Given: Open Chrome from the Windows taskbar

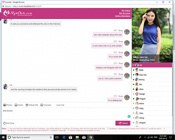Looking at the screenshot, I should coord(90,137).
